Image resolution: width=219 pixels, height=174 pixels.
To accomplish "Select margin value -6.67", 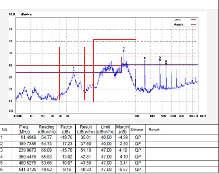I will 123,170.
